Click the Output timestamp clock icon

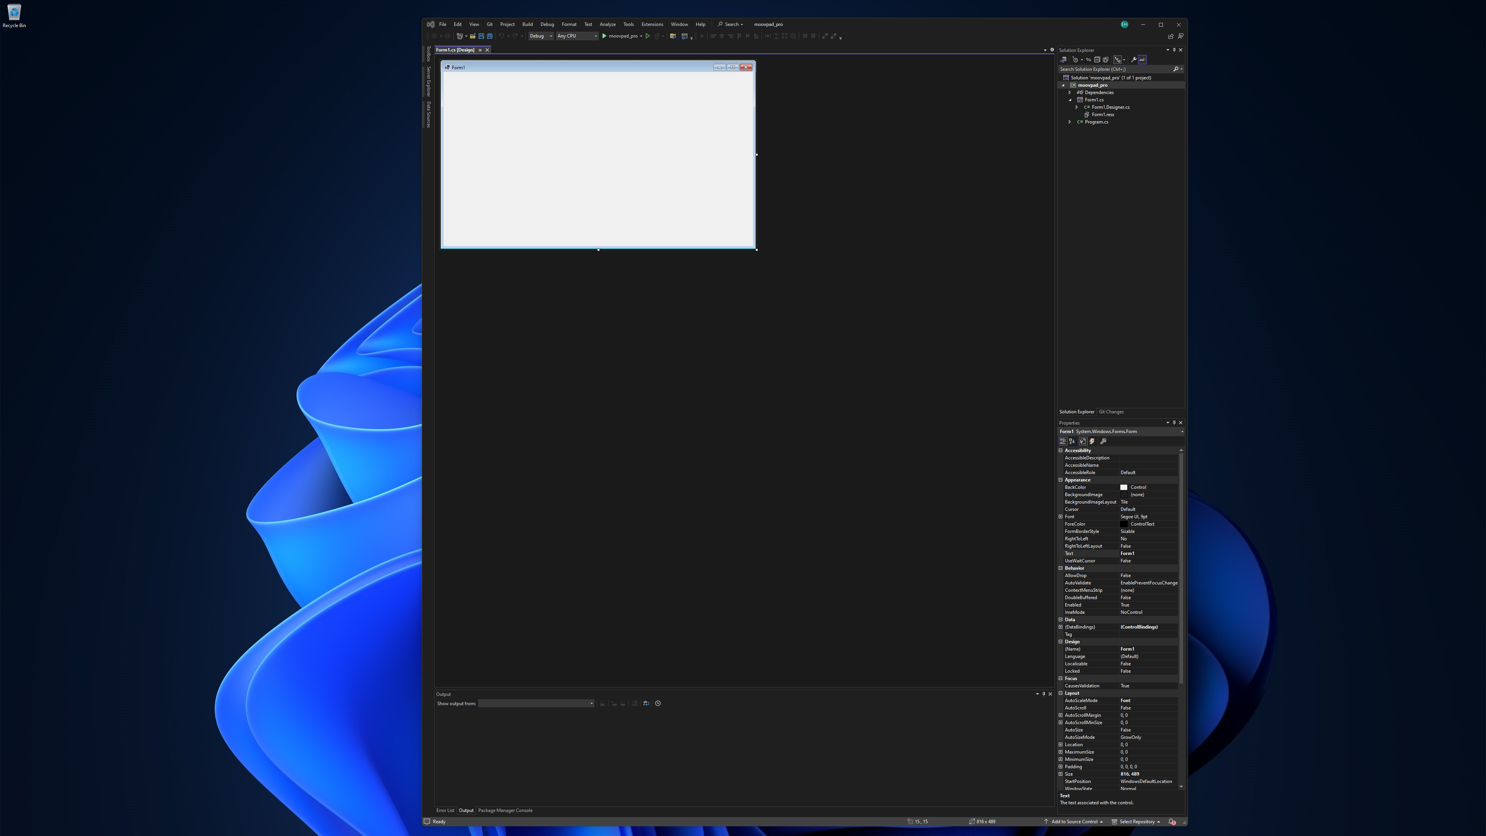coord(657,703)
